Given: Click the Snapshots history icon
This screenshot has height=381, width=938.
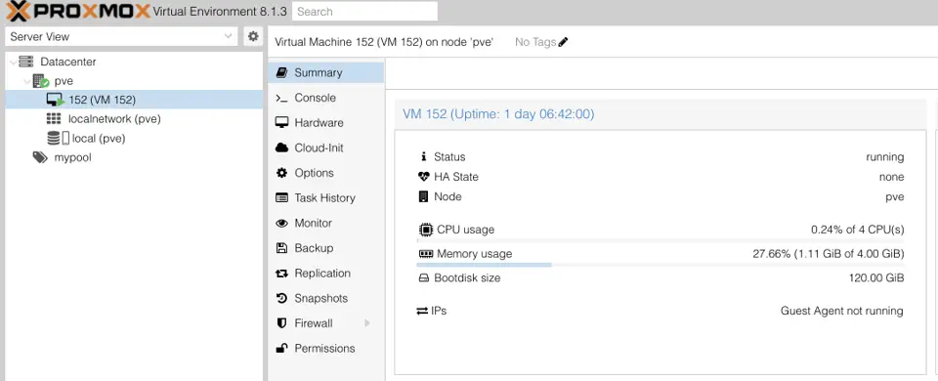Looking at the screenshot, I should [281, 299].
